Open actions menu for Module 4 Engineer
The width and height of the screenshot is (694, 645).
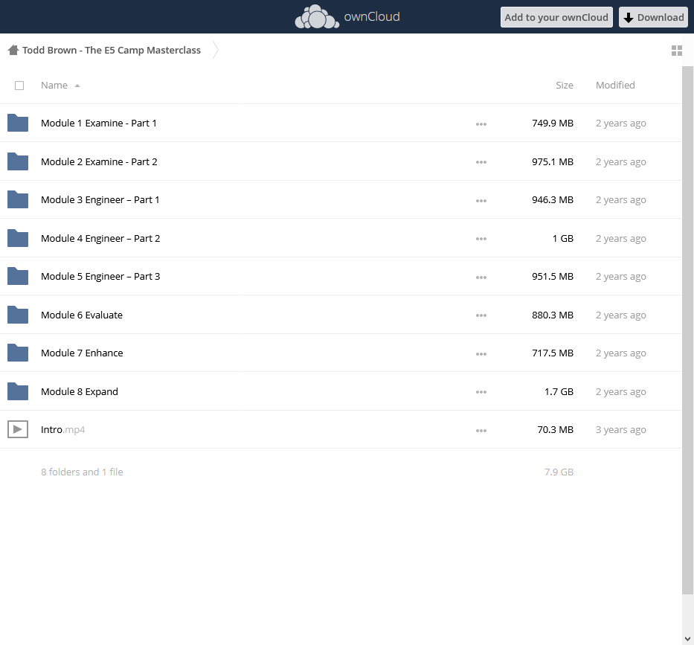click(481, 239)
